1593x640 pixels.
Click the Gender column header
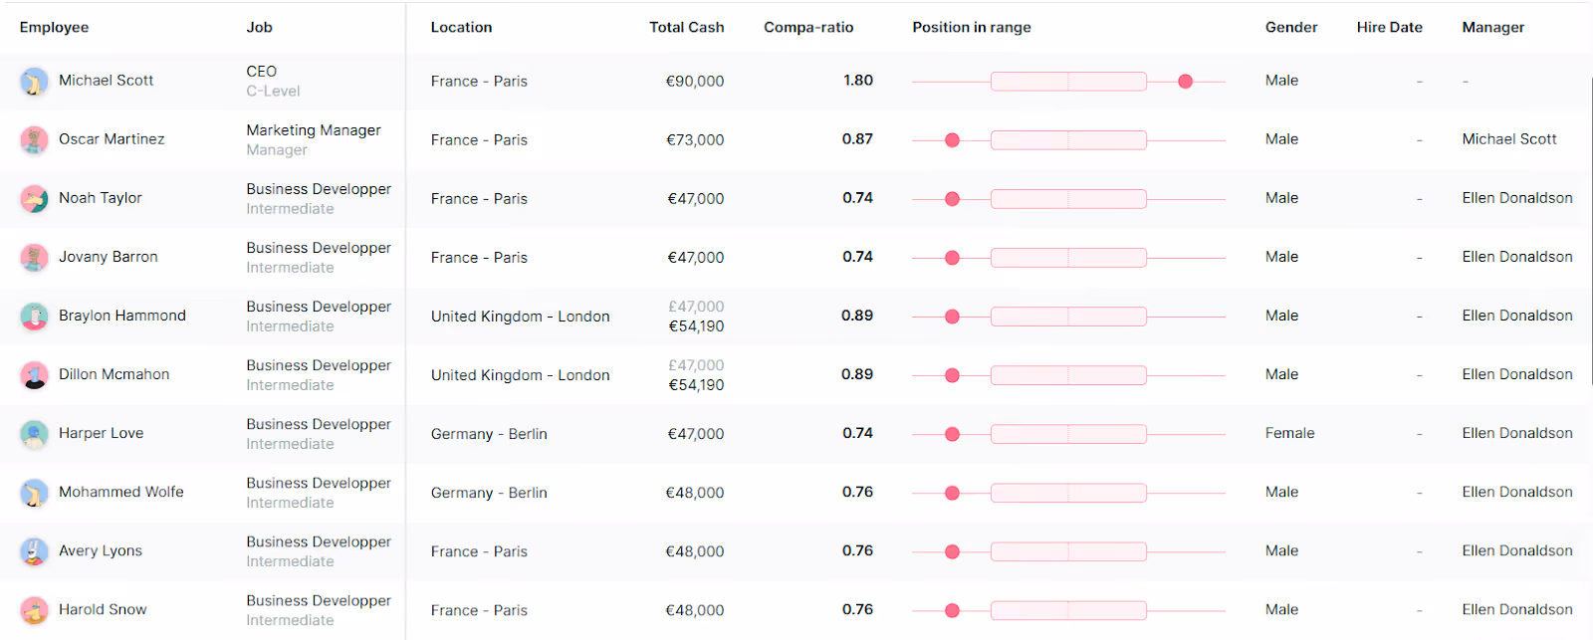(x=1291, y=27)
